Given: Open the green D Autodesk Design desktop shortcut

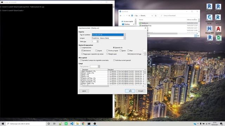Looking at the screenshot, I should point(218,38).
